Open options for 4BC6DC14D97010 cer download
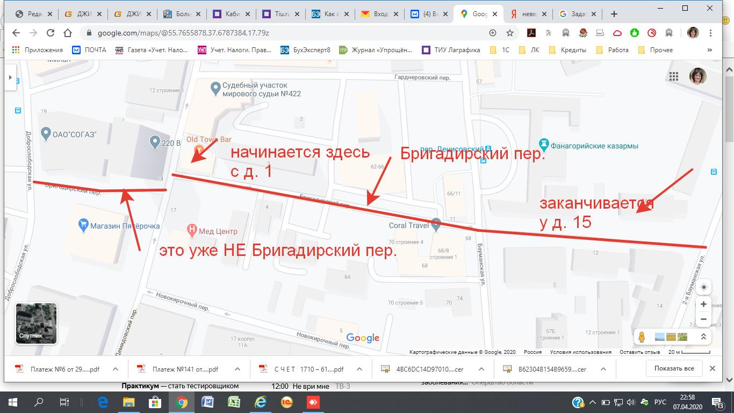734x413 pixels. pyautogui.click(x=481, y=369)
